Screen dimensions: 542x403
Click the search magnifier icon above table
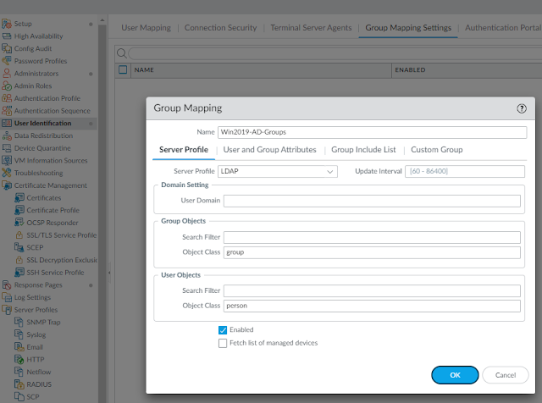click(x=123, y=53)
